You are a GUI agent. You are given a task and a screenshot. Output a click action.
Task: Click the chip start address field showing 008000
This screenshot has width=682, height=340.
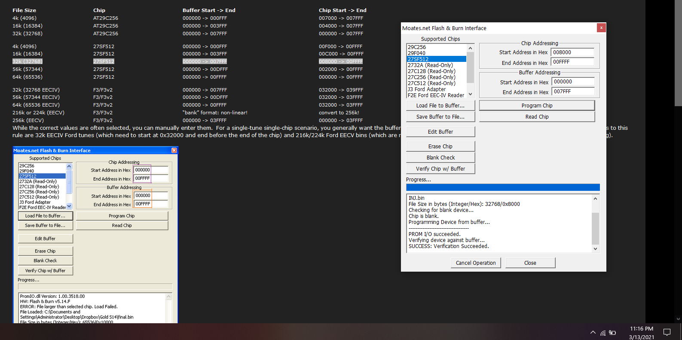click(572, 52)
